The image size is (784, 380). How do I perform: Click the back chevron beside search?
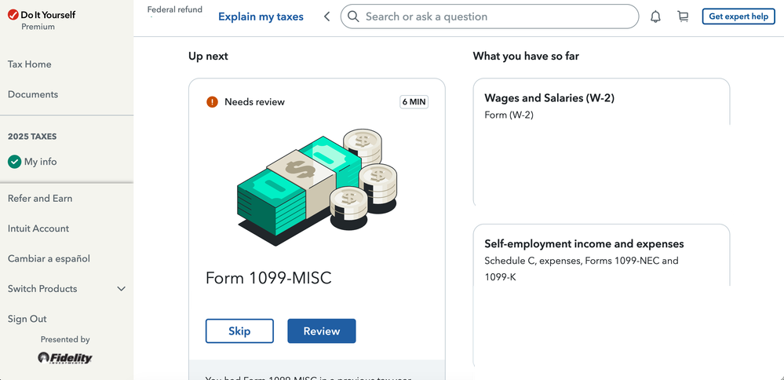tap(327, 16)
